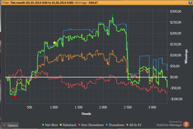Toggle the Net Won legend series

click(50, 125)
